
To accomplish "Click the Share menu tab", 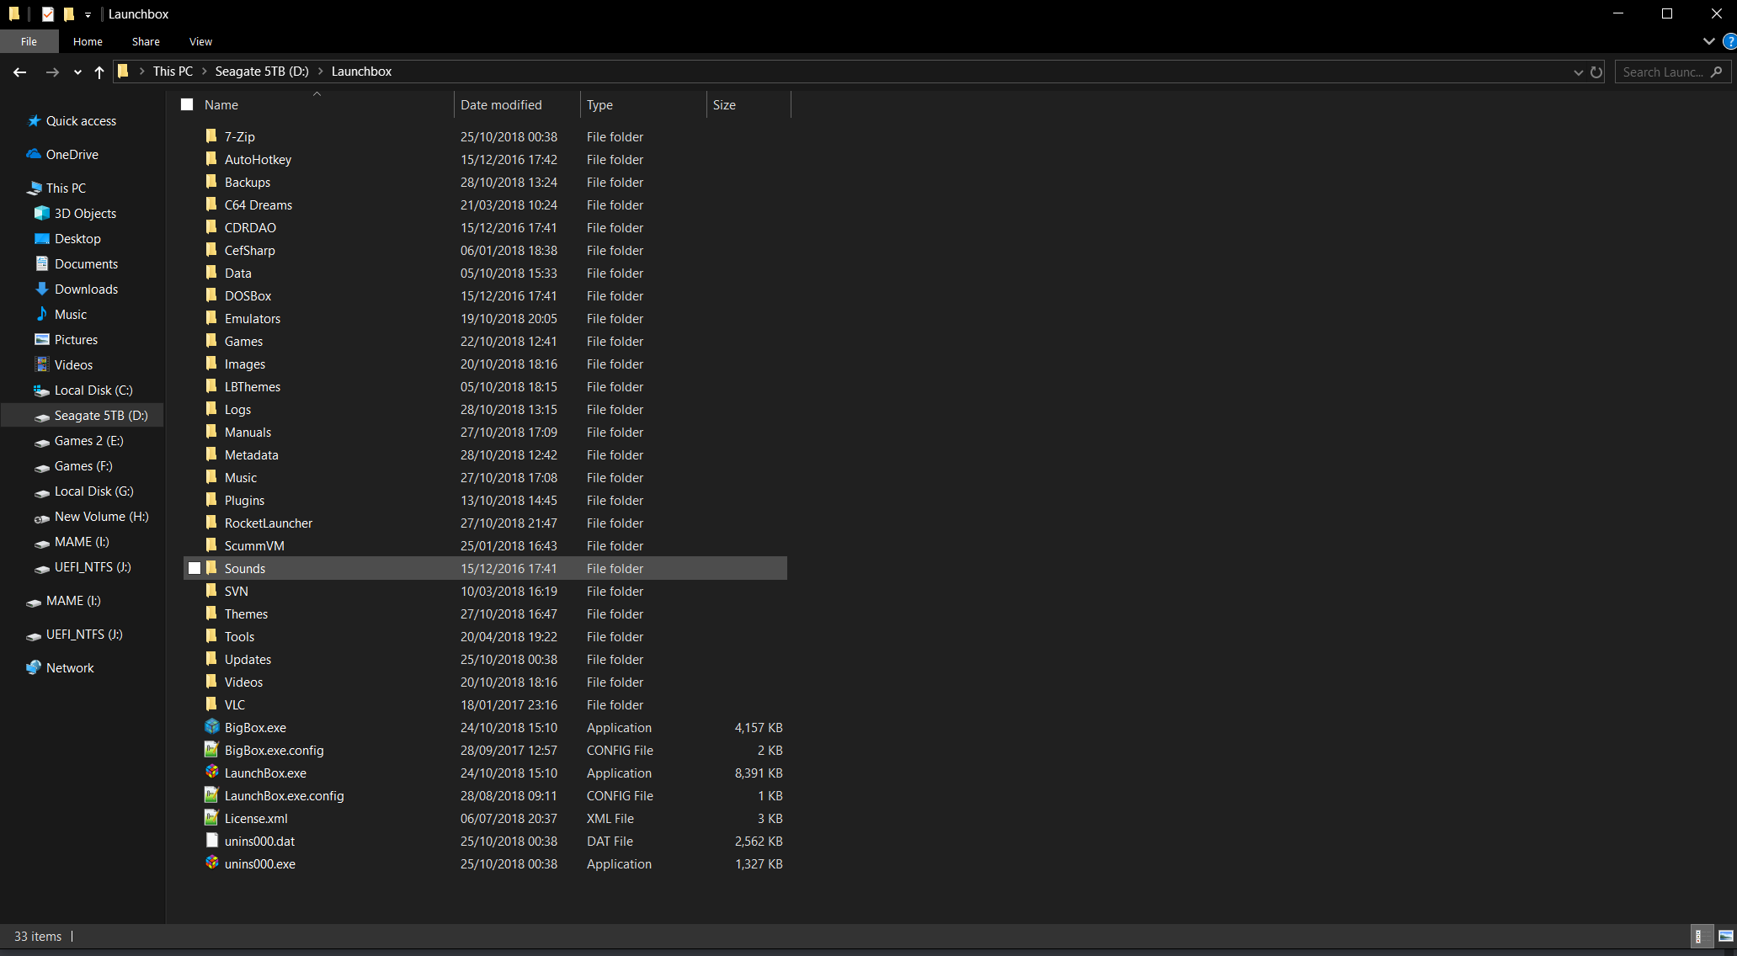I will point(144,41).
